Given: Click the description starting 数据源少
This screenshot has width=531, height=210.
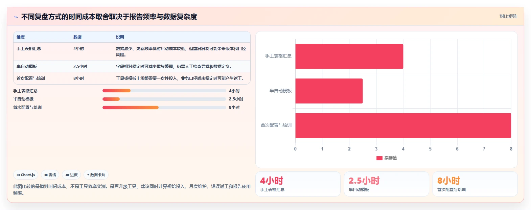Looking at the screenshot, I should pos(181,51).
